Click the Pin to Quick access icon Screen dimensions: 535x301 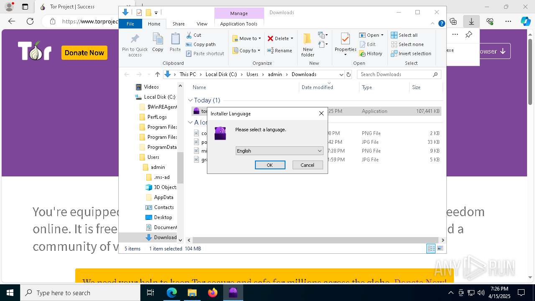pos(135,39)
